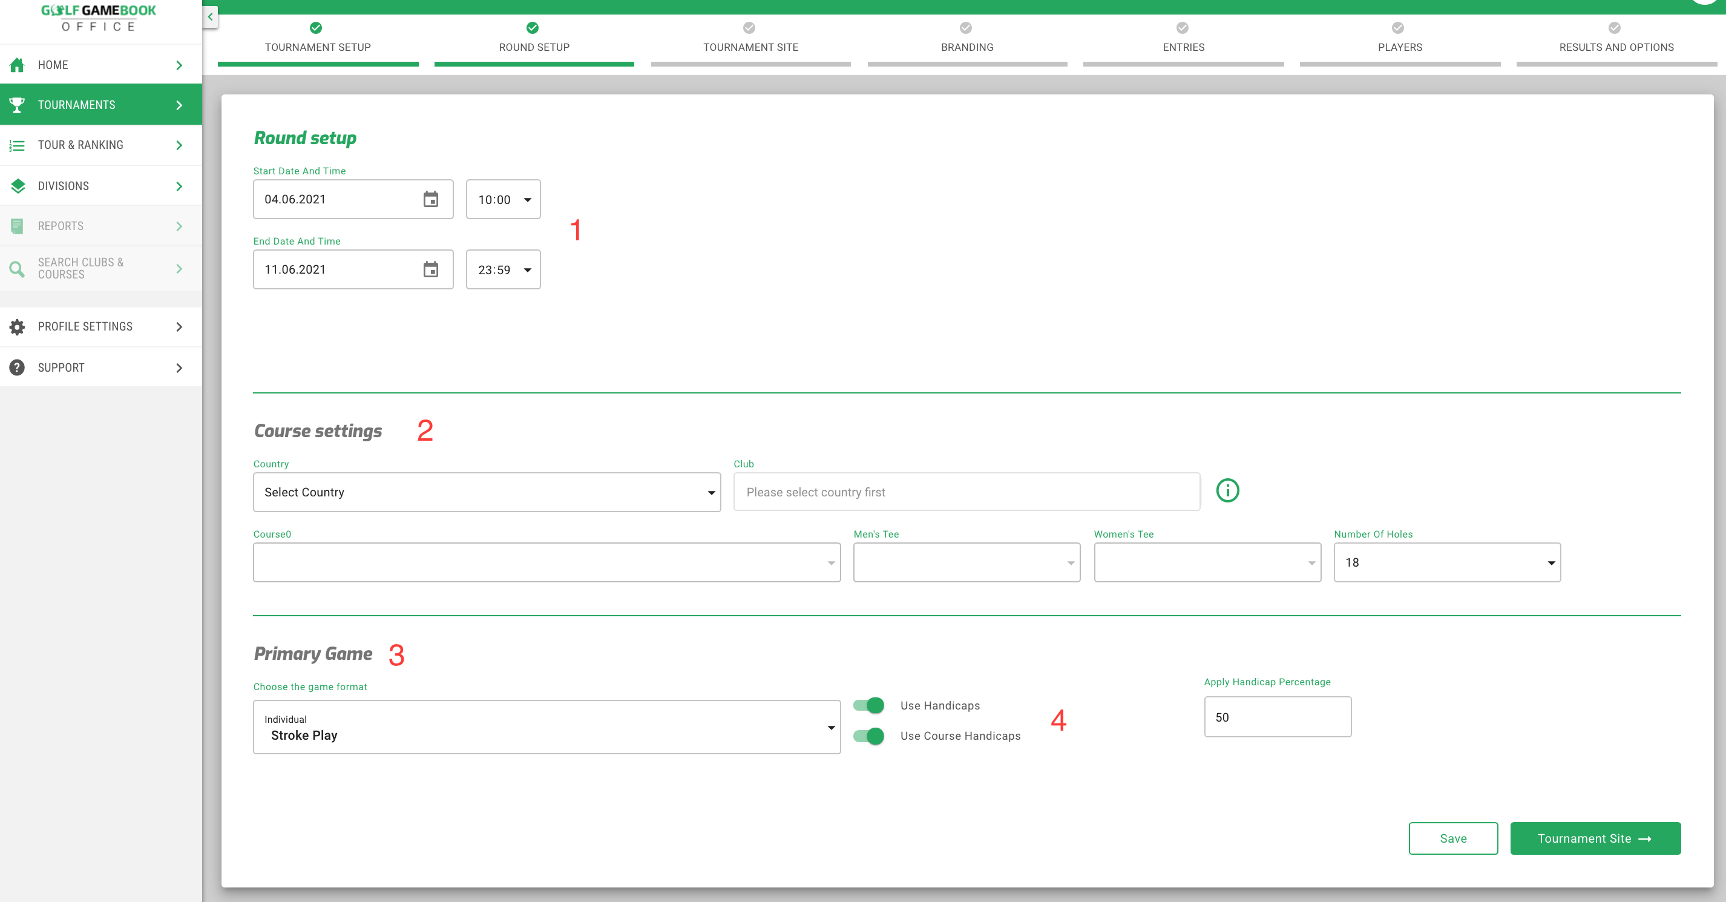Click the Divisions layers icon

tap(18, 186)
